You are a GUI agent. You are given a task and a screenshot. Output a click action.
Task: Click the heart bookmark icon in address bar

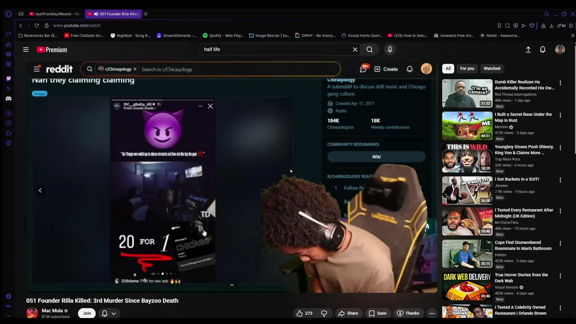tap(531, 26)
